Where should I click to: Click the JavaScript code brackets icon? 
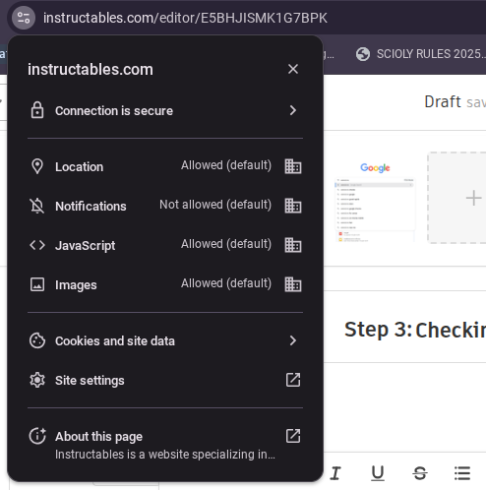(x=37, y=245)
